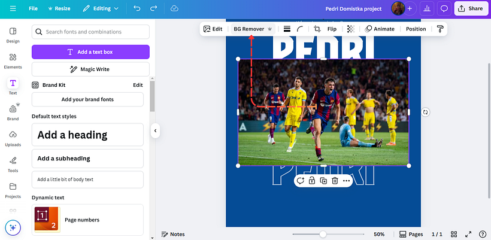
Task: Open more options three dots menu
Action: click(x=346, y=181)
